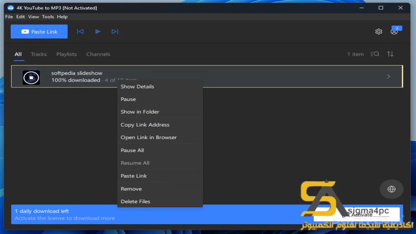Choose Remove in context menu

pyautogui.click(x=160, y=189)
